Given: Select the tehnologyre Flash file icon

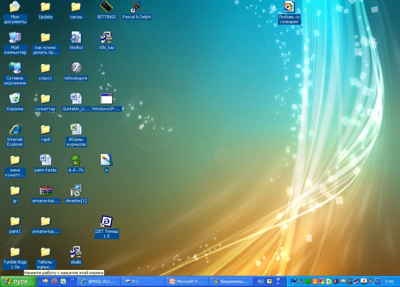Looking at the screenshot, I should click(x=76, y=68).
